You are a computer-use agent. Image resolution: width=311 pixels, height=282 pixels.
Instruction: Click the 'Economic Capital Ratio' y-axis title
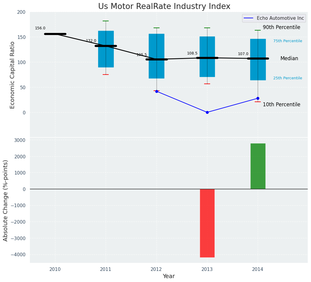[x=13, y=75]
